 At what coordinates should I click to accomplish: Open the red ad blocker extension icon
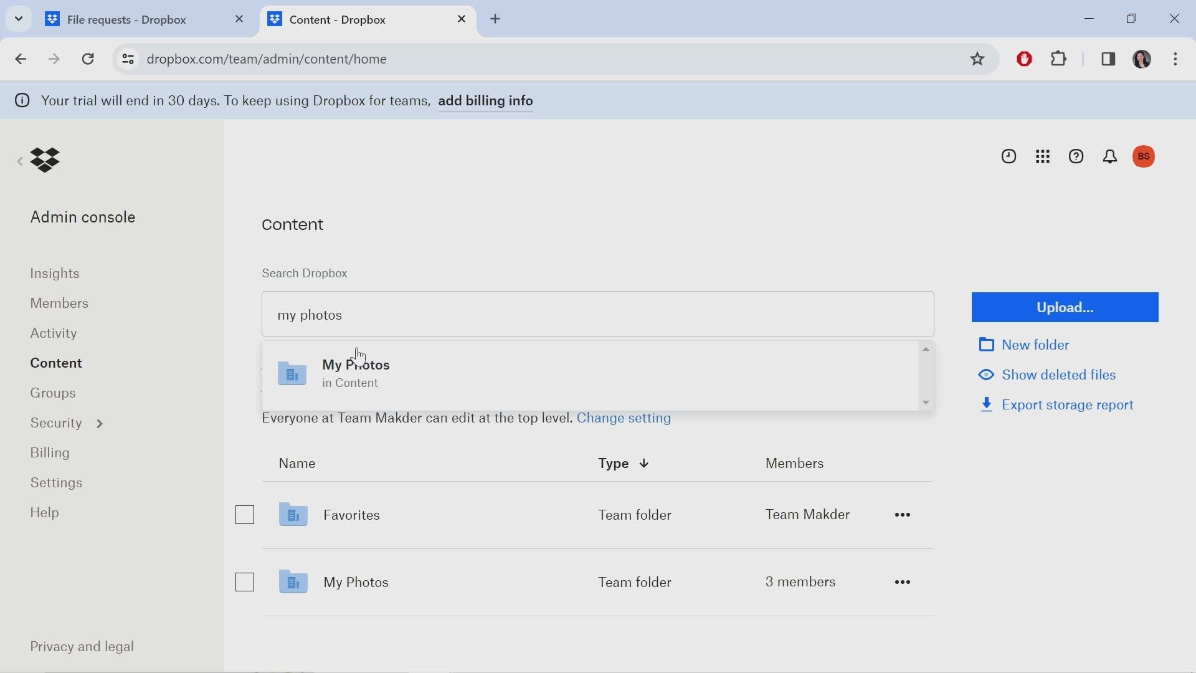1024,59
